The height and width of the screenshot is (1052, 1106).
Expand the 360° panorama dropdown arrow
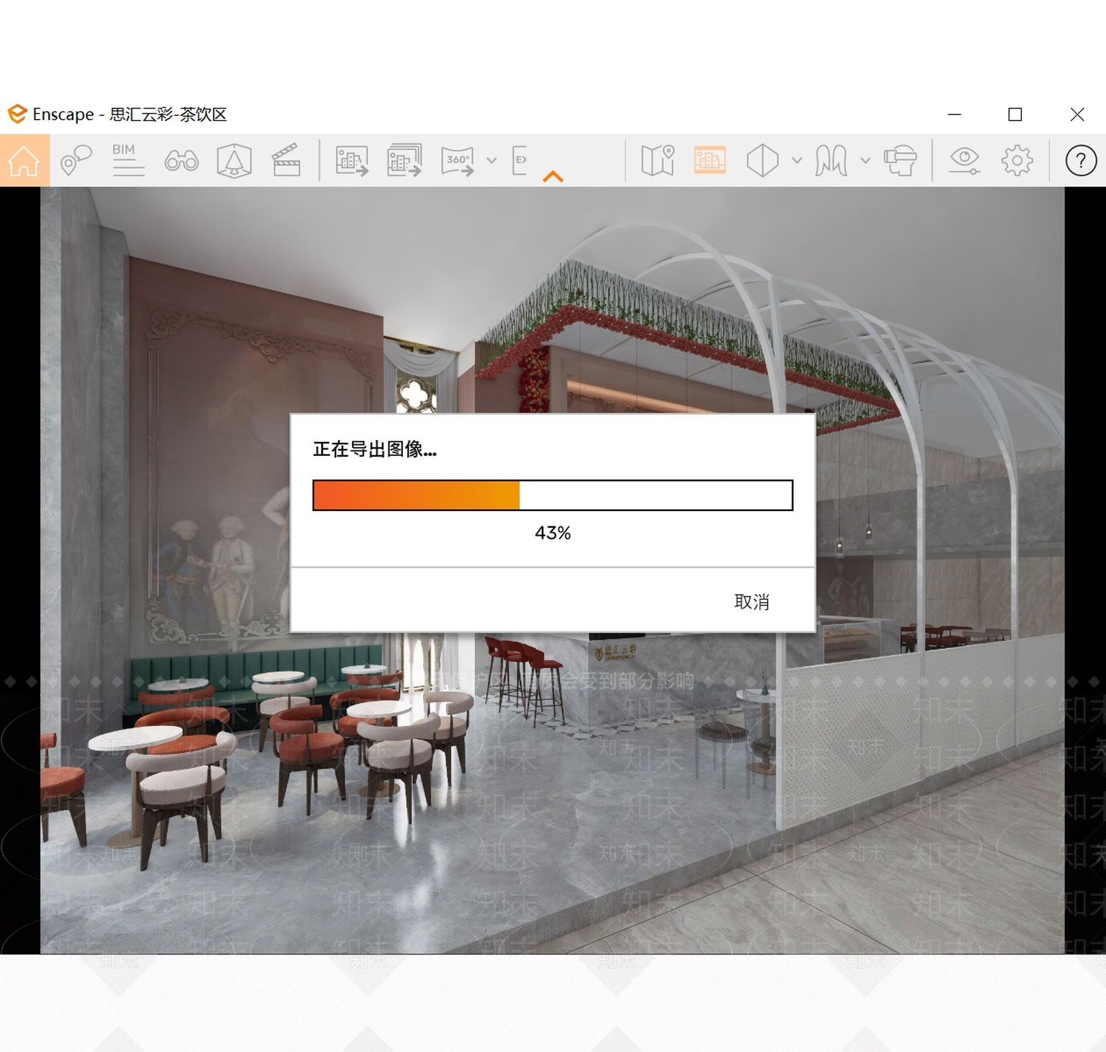491,161
